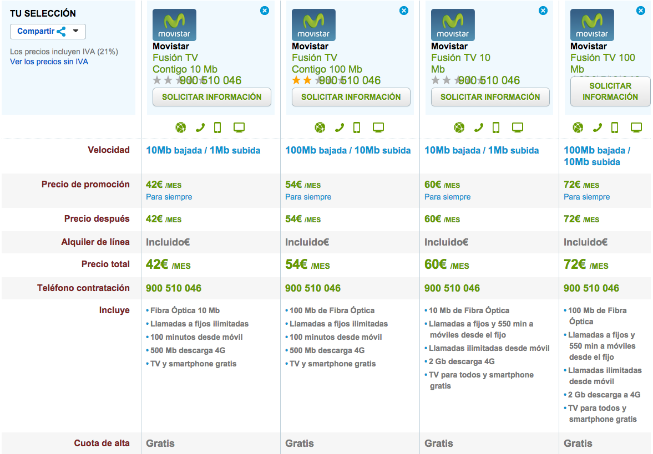Click TV icon under Fusión TV 10 Mb

click(x=518, y=127)
